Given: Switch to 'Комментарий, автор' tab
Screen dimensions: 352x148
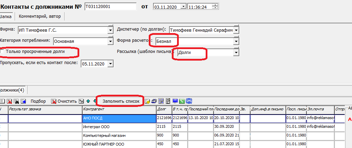Looking at the screenshot, I should (39, 16).
